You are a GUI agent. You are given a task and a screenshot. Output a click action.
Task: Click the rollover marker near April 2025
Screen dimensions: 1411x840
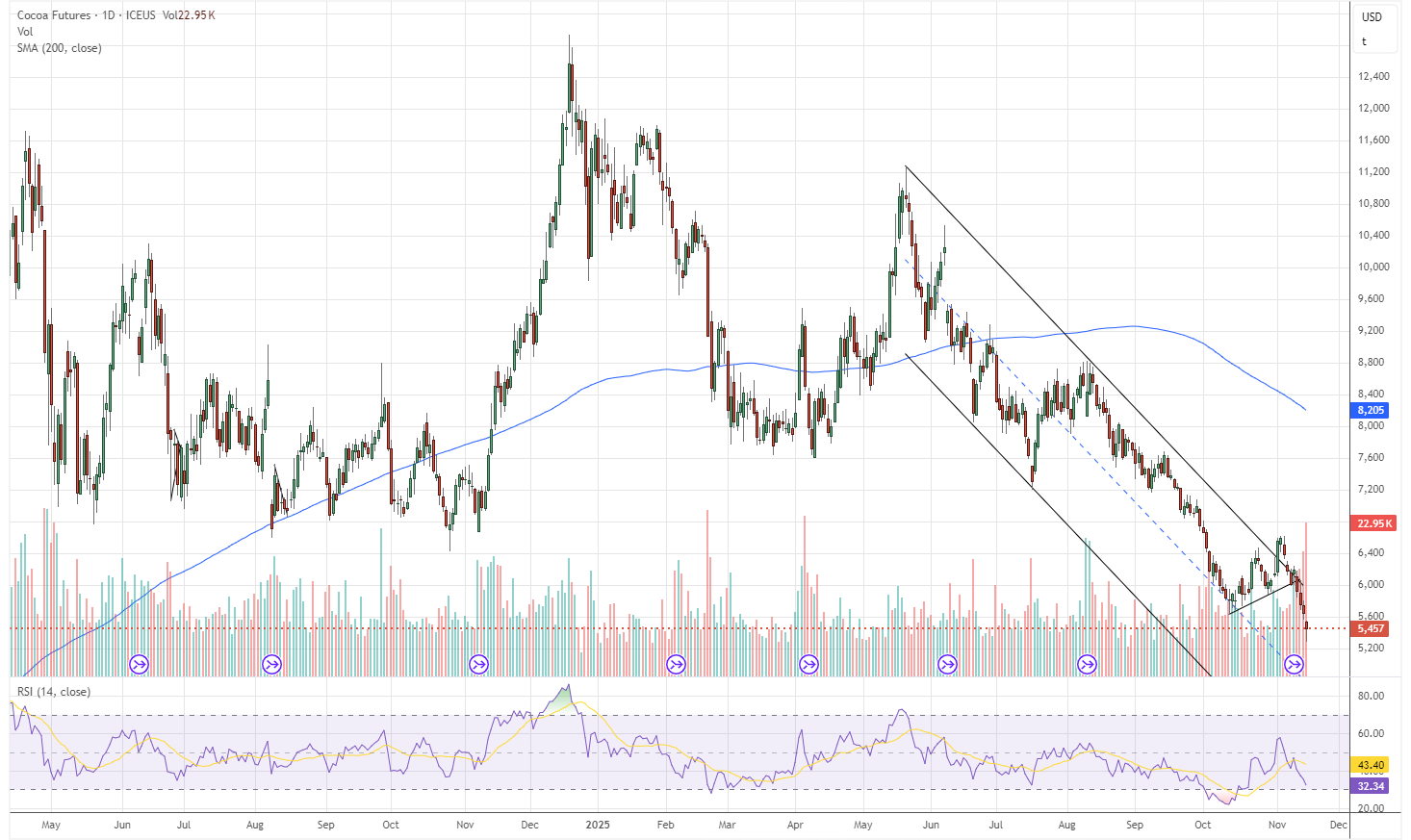[808, 664]
